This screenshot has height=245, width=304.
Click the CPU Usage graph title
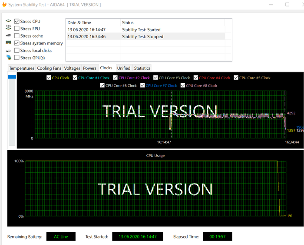(155, 155)
